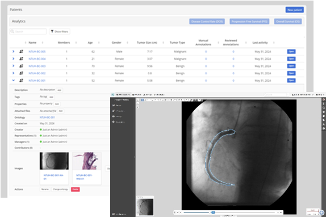Open the Activity section in the viewer sidebar
The image size is (326, 217).
pos(117,116)
